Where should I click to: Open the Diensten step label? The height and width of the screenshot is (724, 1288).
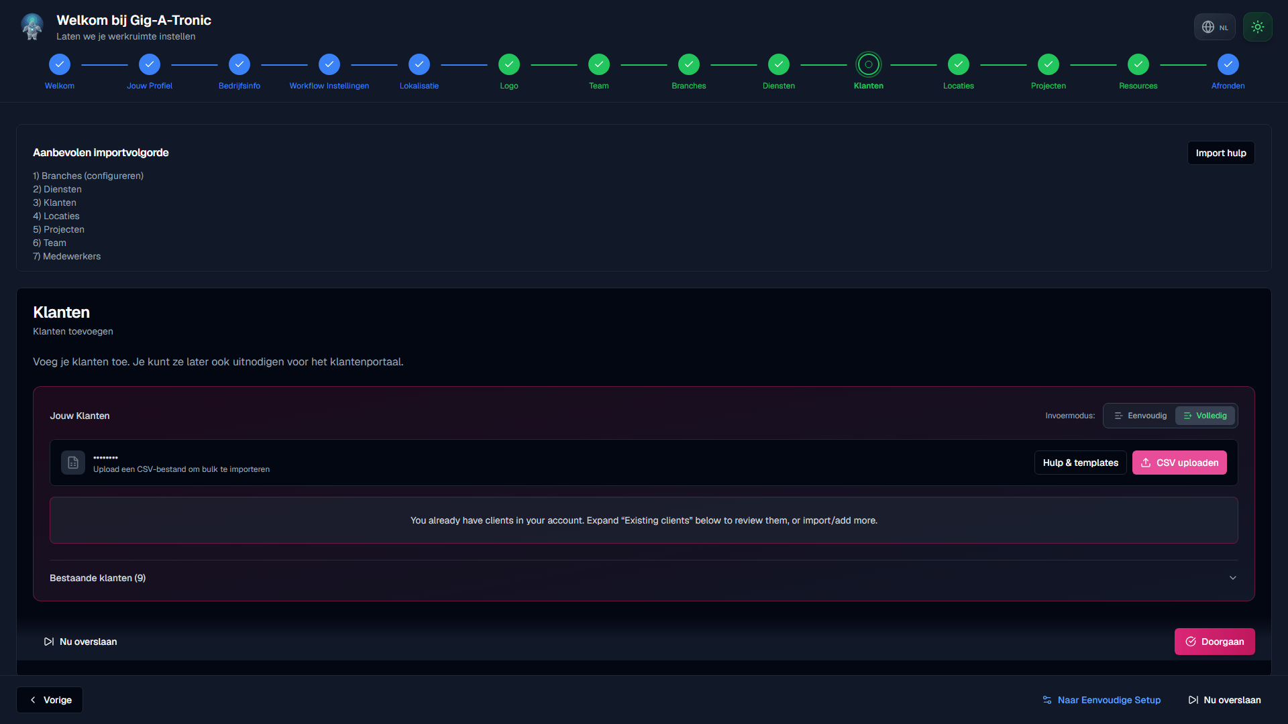(x=779, y=86)
